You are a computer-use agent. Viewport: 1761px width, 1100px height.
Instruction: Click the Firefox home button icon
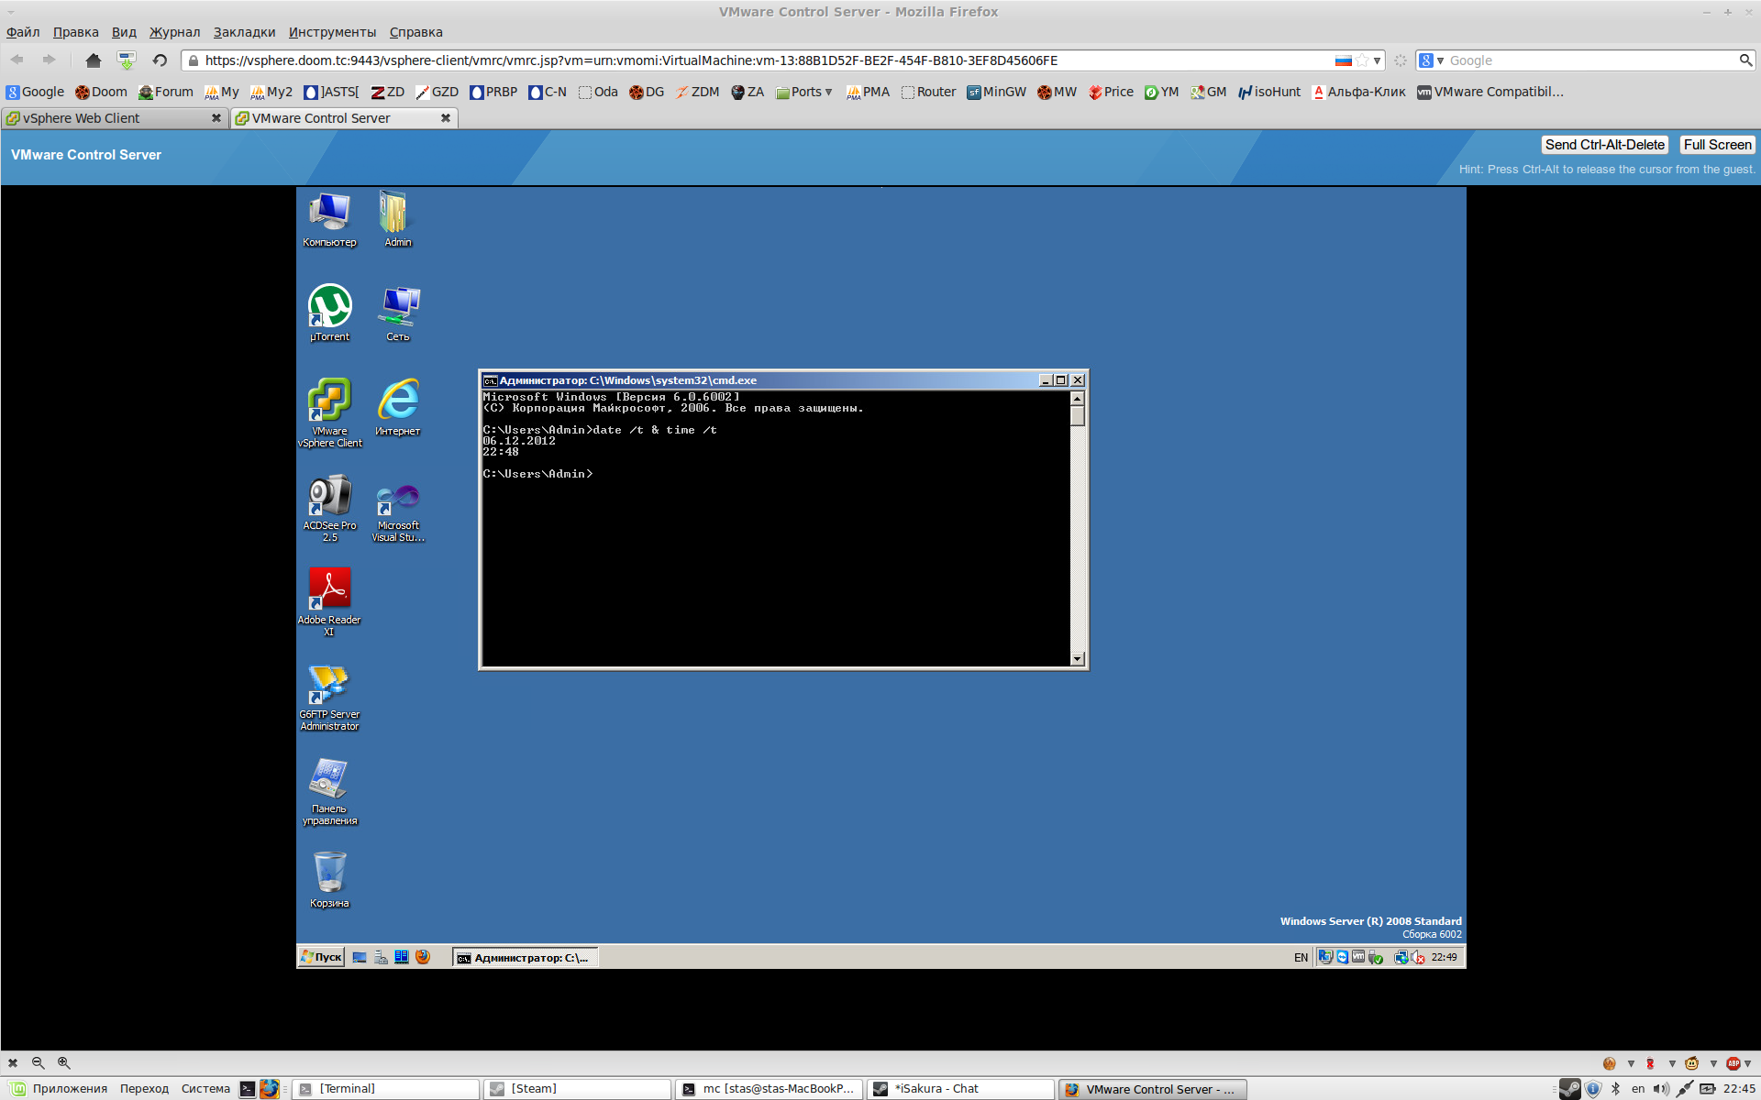[93, 60]
